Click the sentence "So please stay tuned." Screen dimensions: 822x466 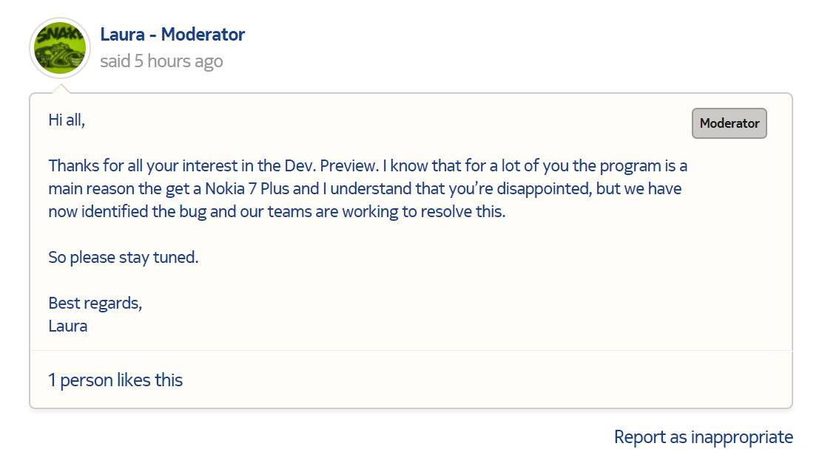tap(124, 258)
